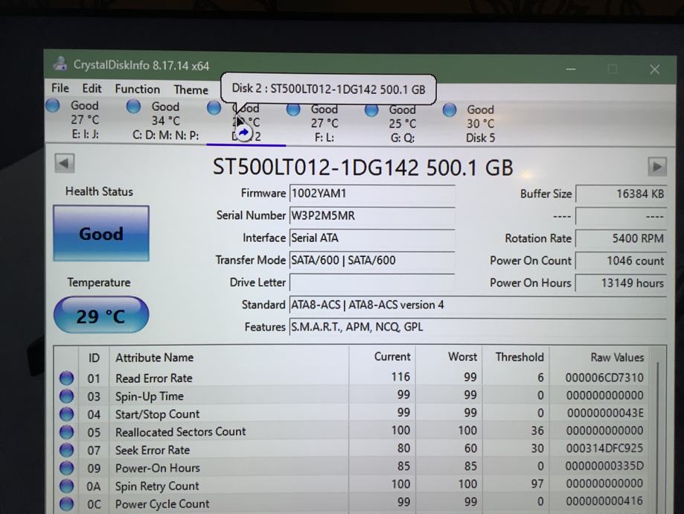Open the Theme menu
This screenshot has width=684, height=514.
[191, 89]
